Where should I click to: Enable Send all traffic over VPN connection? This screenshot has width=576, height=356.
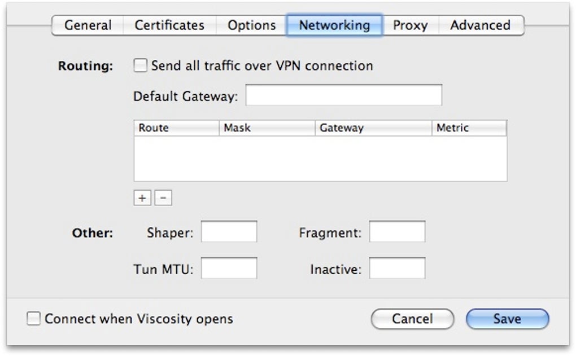pyautogui.click(x=141, y=66)
